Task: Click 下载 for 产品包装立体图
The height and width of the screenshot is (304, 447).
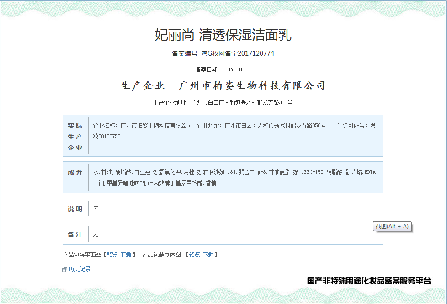Action: (x=208, y=255)
